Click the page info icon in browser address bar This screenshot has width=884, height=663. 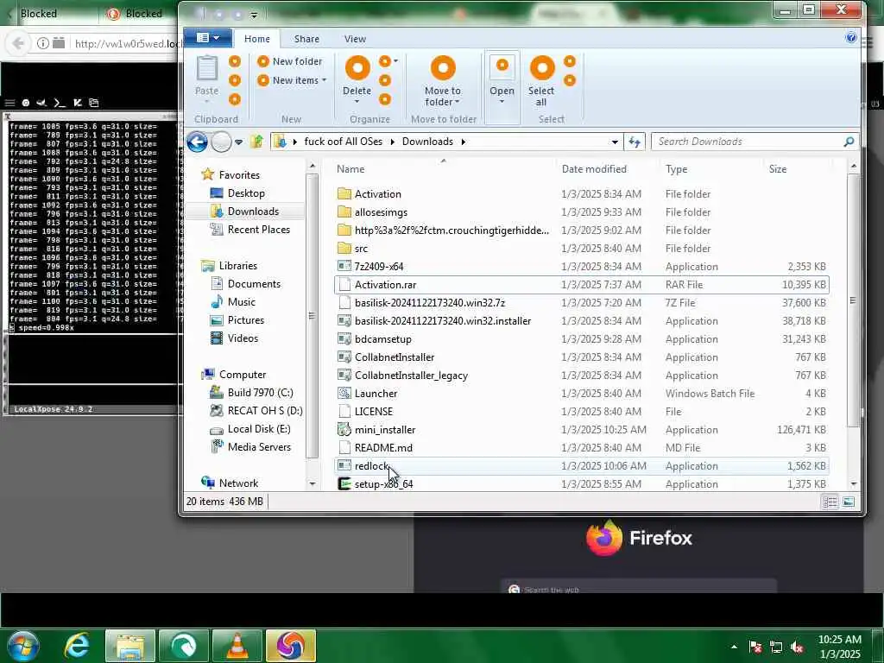[43, 43]
